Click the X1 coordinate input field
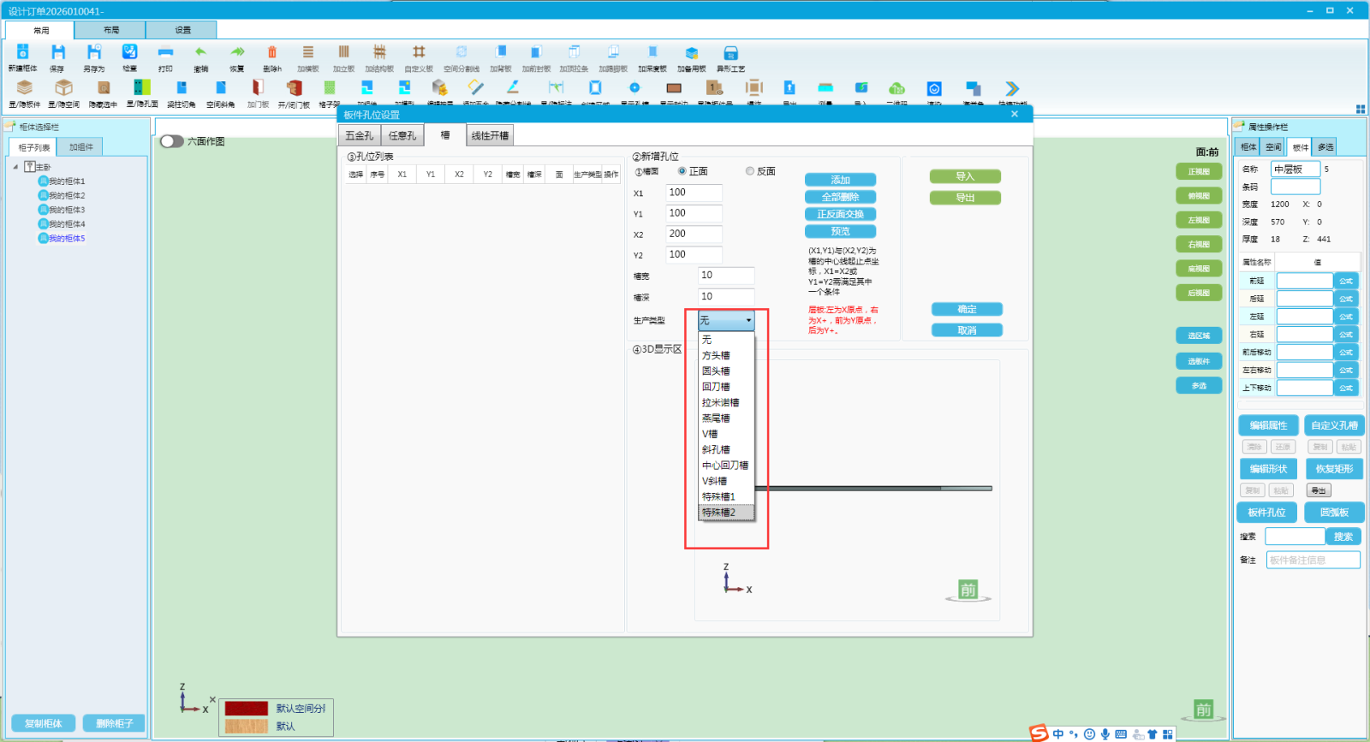The height and width of the screenshot is (742, 1370). [694, 193]
